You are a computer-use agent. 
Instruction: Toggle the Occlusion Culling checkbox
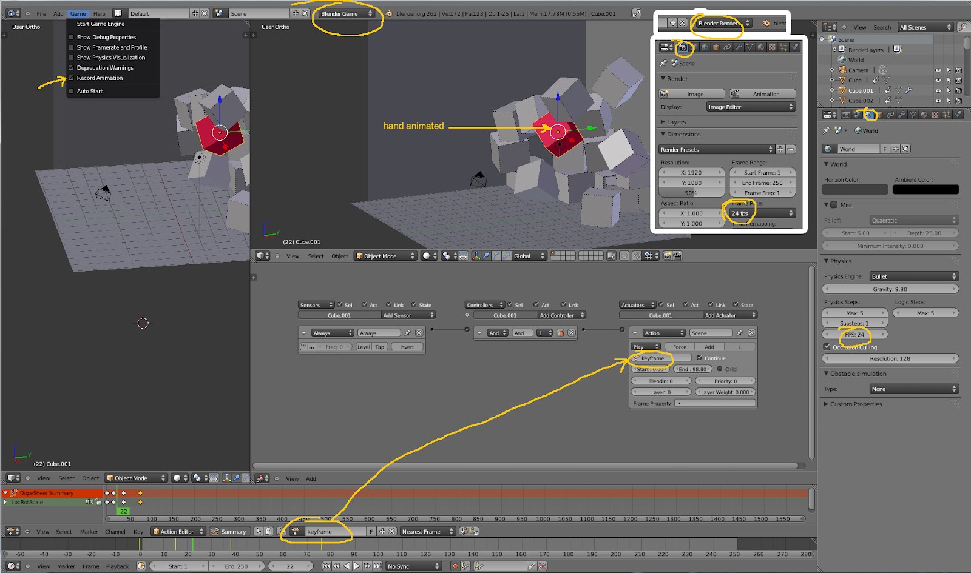tap(827, 347)
